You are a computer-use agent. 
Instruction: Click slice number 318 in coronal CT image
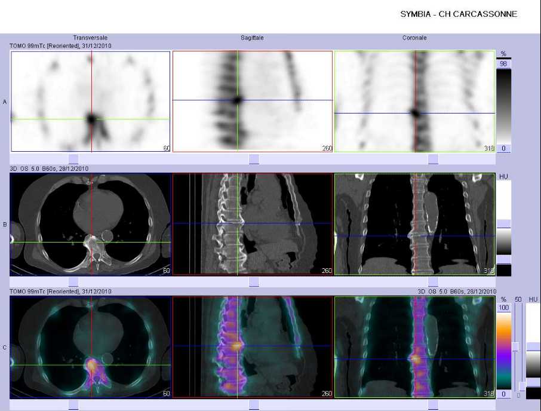tap(488, 271)
